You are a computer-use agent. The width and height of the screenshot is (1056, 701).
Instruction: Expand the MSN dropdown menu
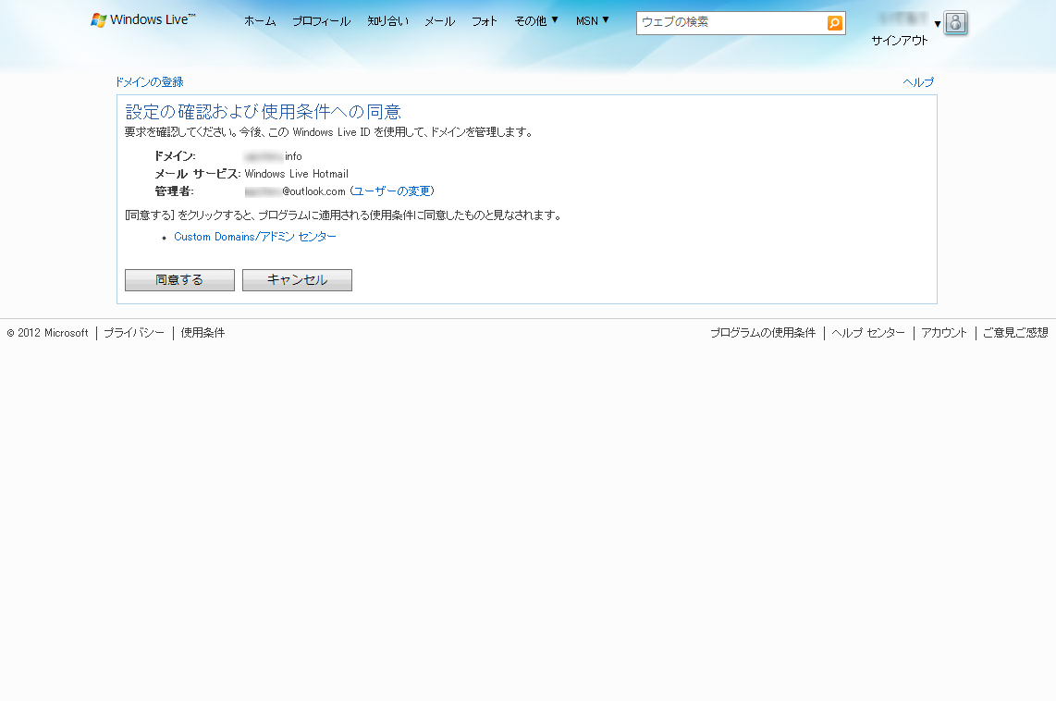pyautogui.click(x=593, y=21)
